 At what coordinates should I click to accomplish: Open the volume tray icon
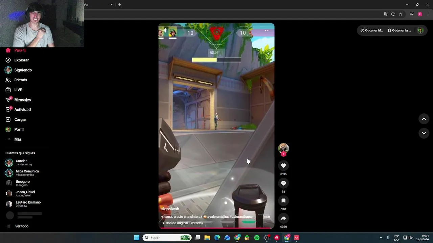pos(411,238)
